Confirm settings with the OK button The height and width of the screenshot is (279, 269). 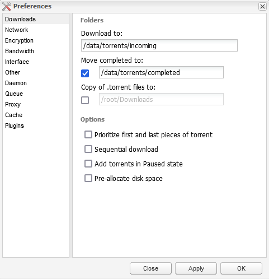(x=241, y=268)
